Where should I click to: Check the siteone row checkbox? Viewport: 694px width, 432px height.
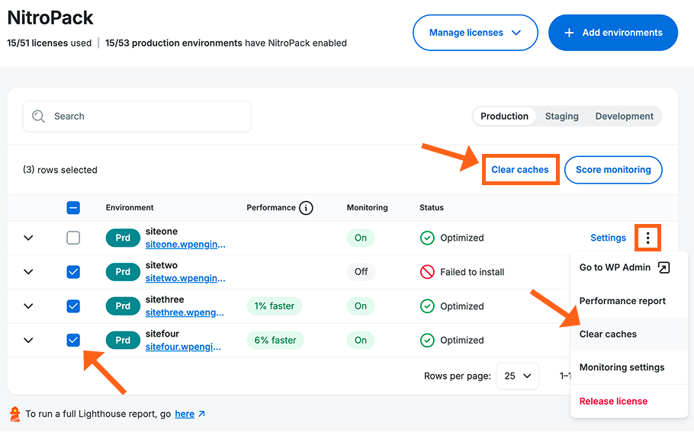pos(73,238)
